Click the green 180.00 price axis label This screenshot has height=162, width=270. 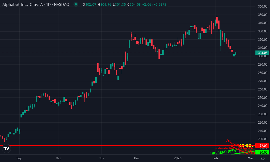coord(262,153)
